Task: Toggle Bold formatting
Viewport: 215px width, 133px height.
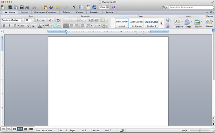Action: click(x=4, y=26)
